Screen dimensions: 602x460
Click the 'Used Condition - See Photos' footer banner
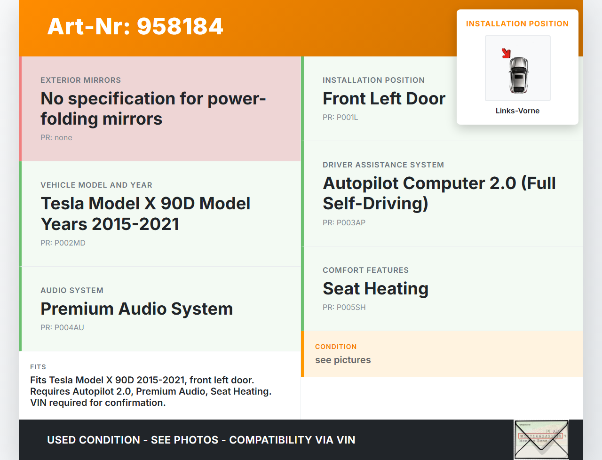pos(201,440)
